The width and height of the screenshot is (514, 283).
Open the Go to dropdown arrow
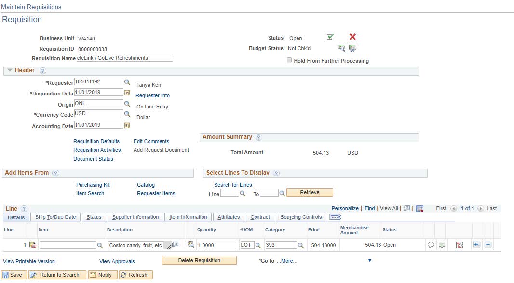370,261
